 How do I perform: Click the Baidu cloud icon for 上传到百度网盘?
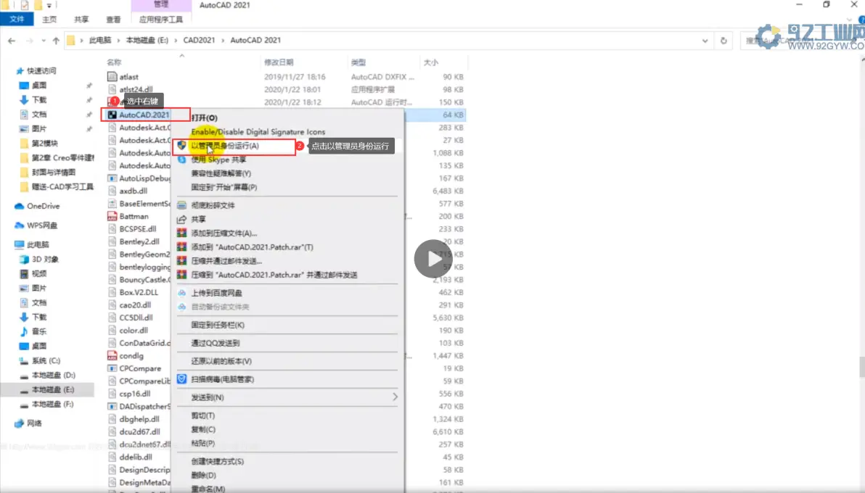pos(181,293)
